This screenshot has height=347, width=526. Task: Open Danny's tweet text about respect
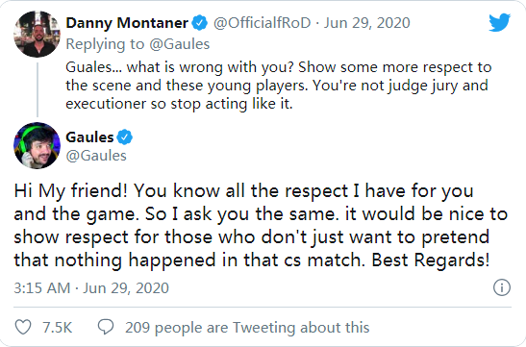[279, 86]
